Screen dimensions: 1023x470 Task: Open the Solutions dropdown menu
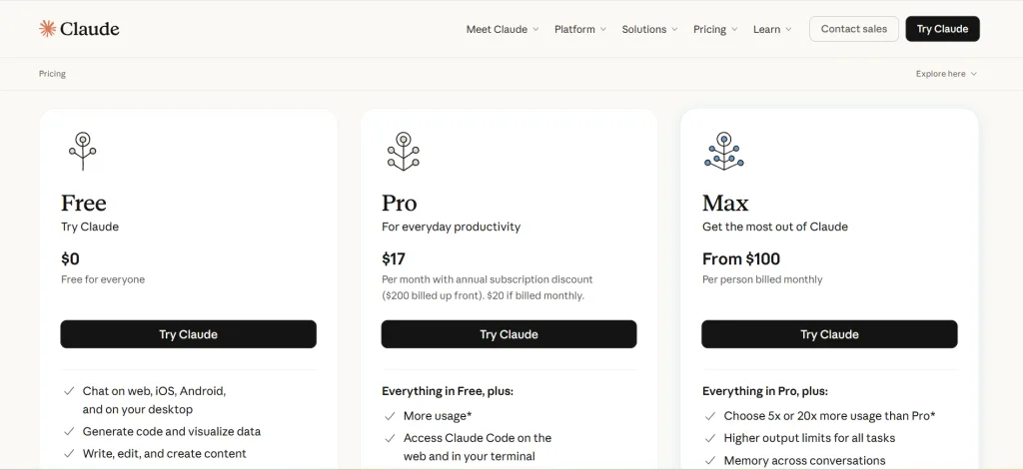(x=649, y=29)
